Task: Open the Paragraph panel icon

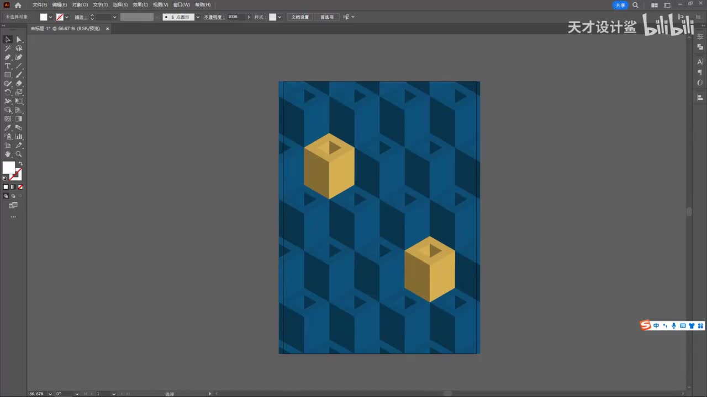Action: coord(700,72)
